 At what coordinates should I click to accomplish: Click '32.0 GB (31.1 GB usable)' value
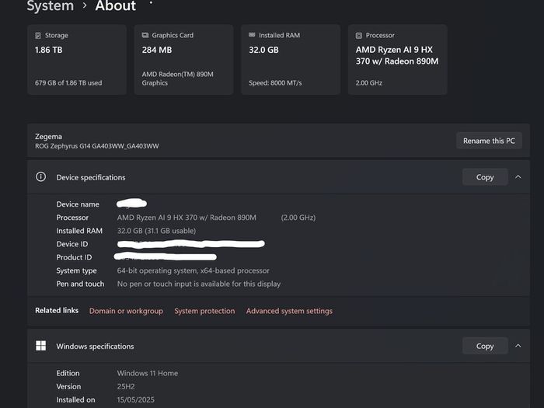[156, 231]
